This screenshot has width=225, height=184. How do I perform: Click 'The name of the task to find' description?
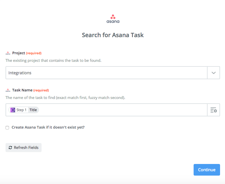point(65,98)
